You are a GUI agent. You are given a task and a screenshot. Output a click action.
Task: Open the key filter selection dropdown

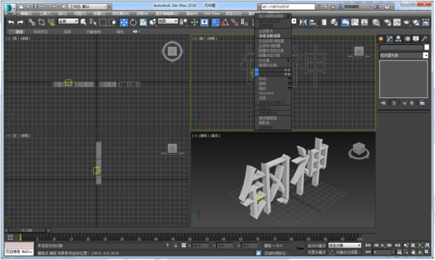pos(344,246)
